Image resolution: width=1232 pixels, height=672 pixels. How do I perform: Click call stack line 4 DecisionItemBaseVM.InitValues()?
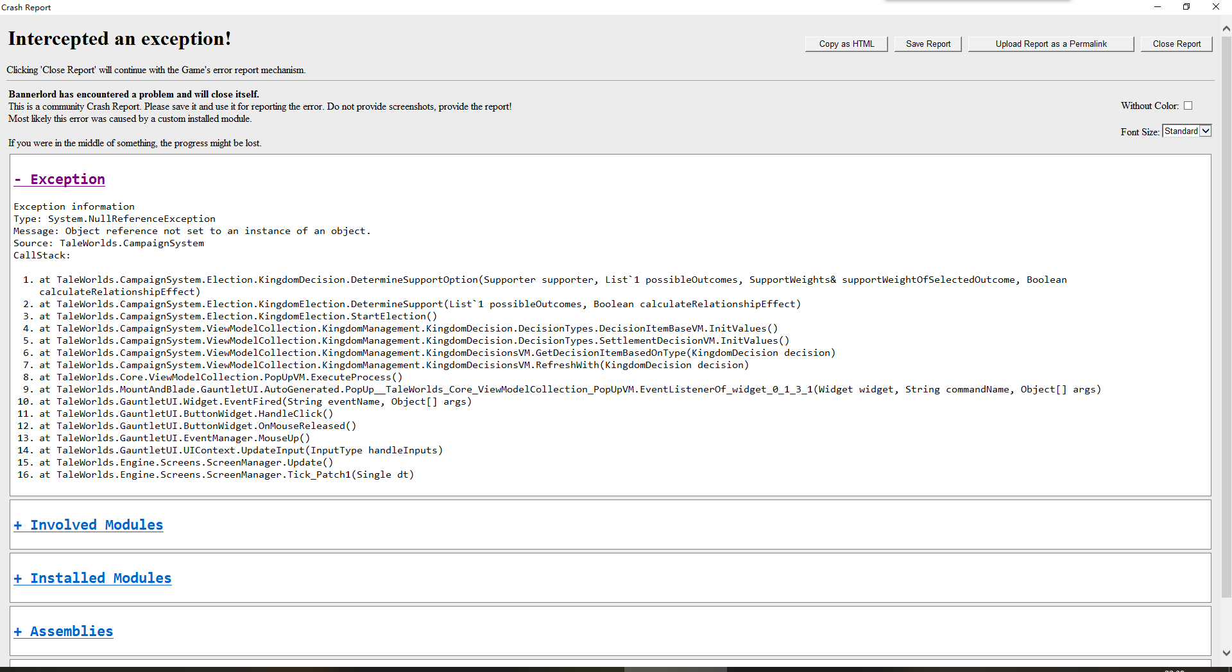click(409, 328)
